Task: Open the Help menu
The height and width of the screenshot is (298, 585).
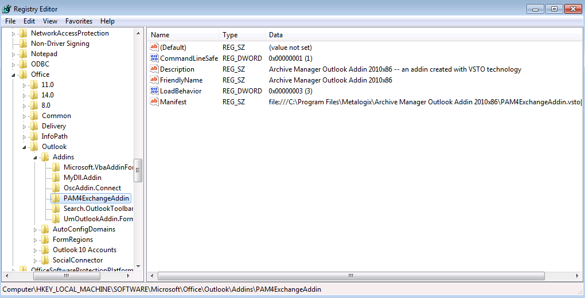Action: 107,21
